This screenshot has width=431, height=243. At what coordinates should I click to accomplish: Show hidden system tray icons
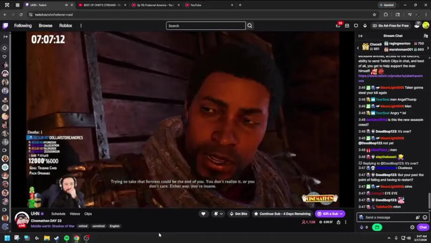[x=389, y=238]
